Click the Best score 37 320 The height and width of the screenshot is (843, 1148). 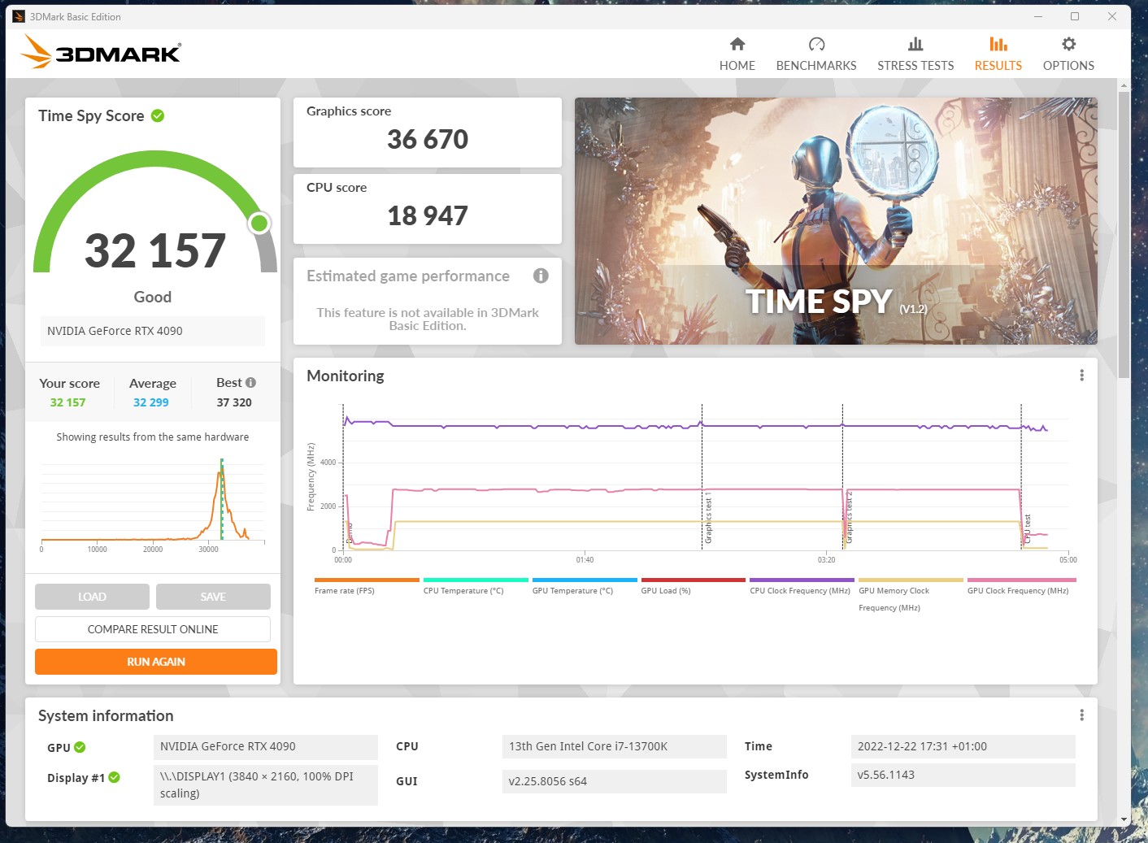(234, 402)
